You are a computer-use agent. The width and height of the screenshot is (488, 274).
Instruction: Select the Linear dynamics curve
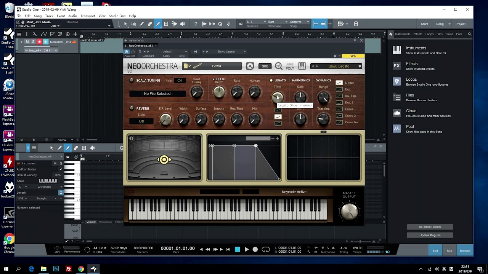tap(339, 83)
